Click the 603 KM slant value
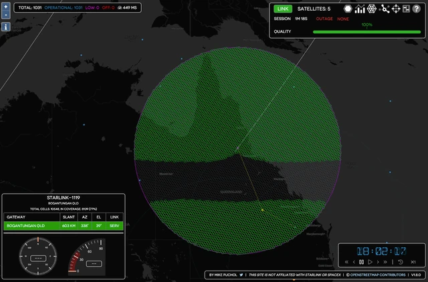428x282 pixels. tap(68, 226)
